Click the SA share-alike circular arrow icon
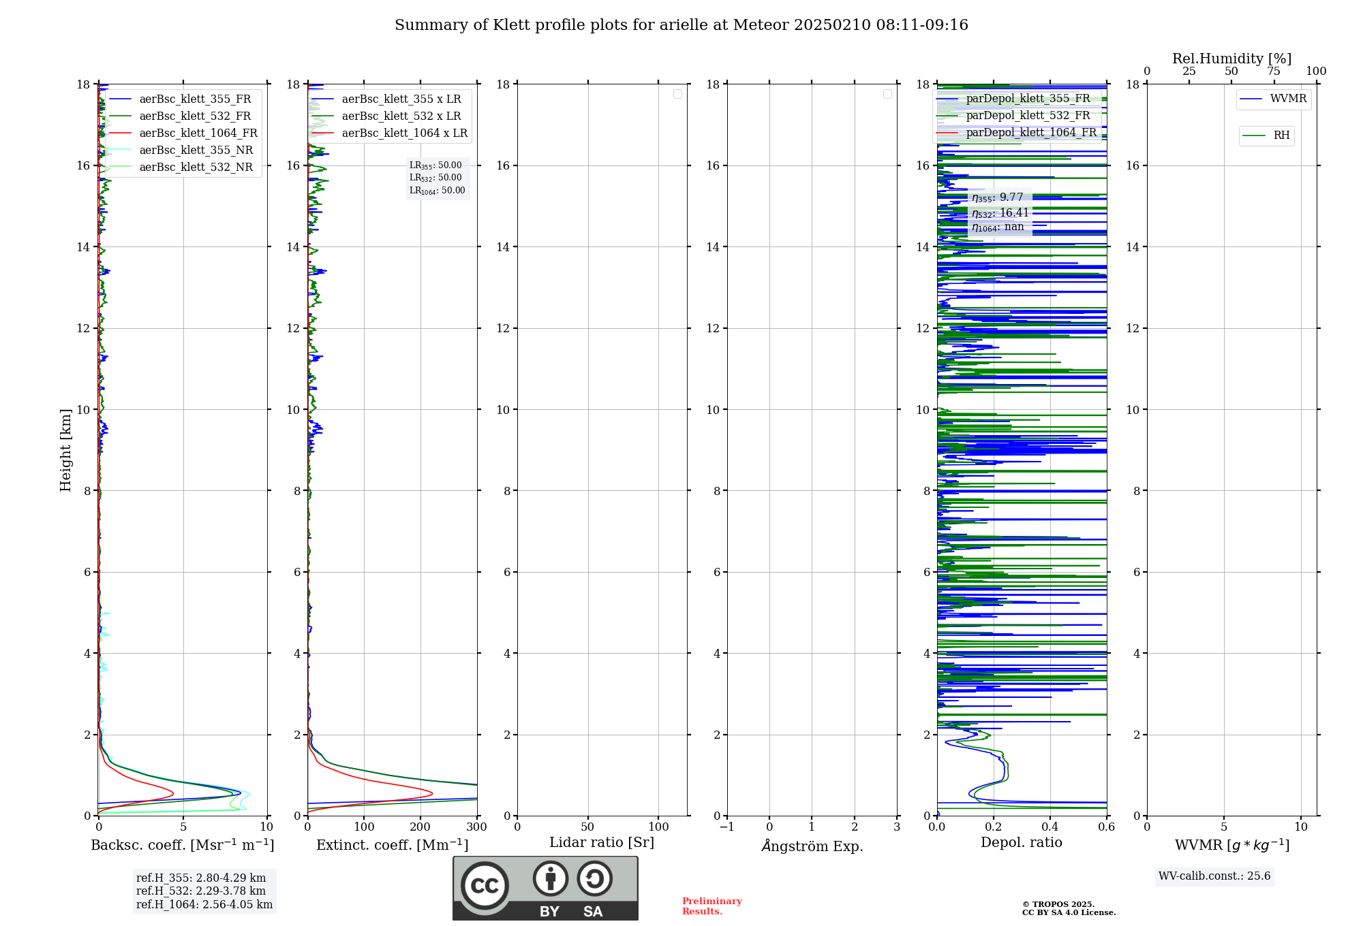Viewport: 1363px width, 926px height. point(594,878)
